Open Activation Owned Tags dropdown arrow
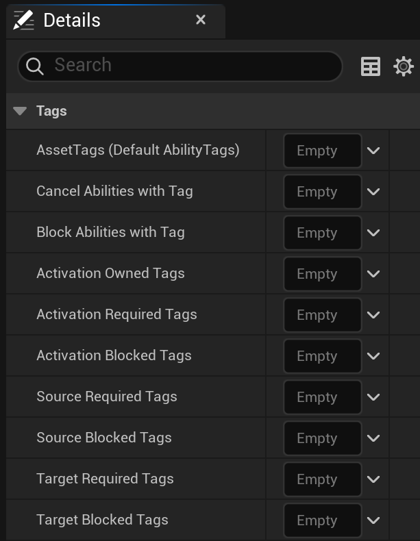 point(373,274)
